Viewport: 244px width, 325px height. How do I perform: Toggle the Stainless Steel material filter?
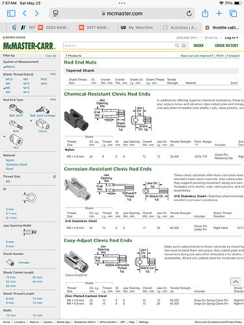[16, 164]
